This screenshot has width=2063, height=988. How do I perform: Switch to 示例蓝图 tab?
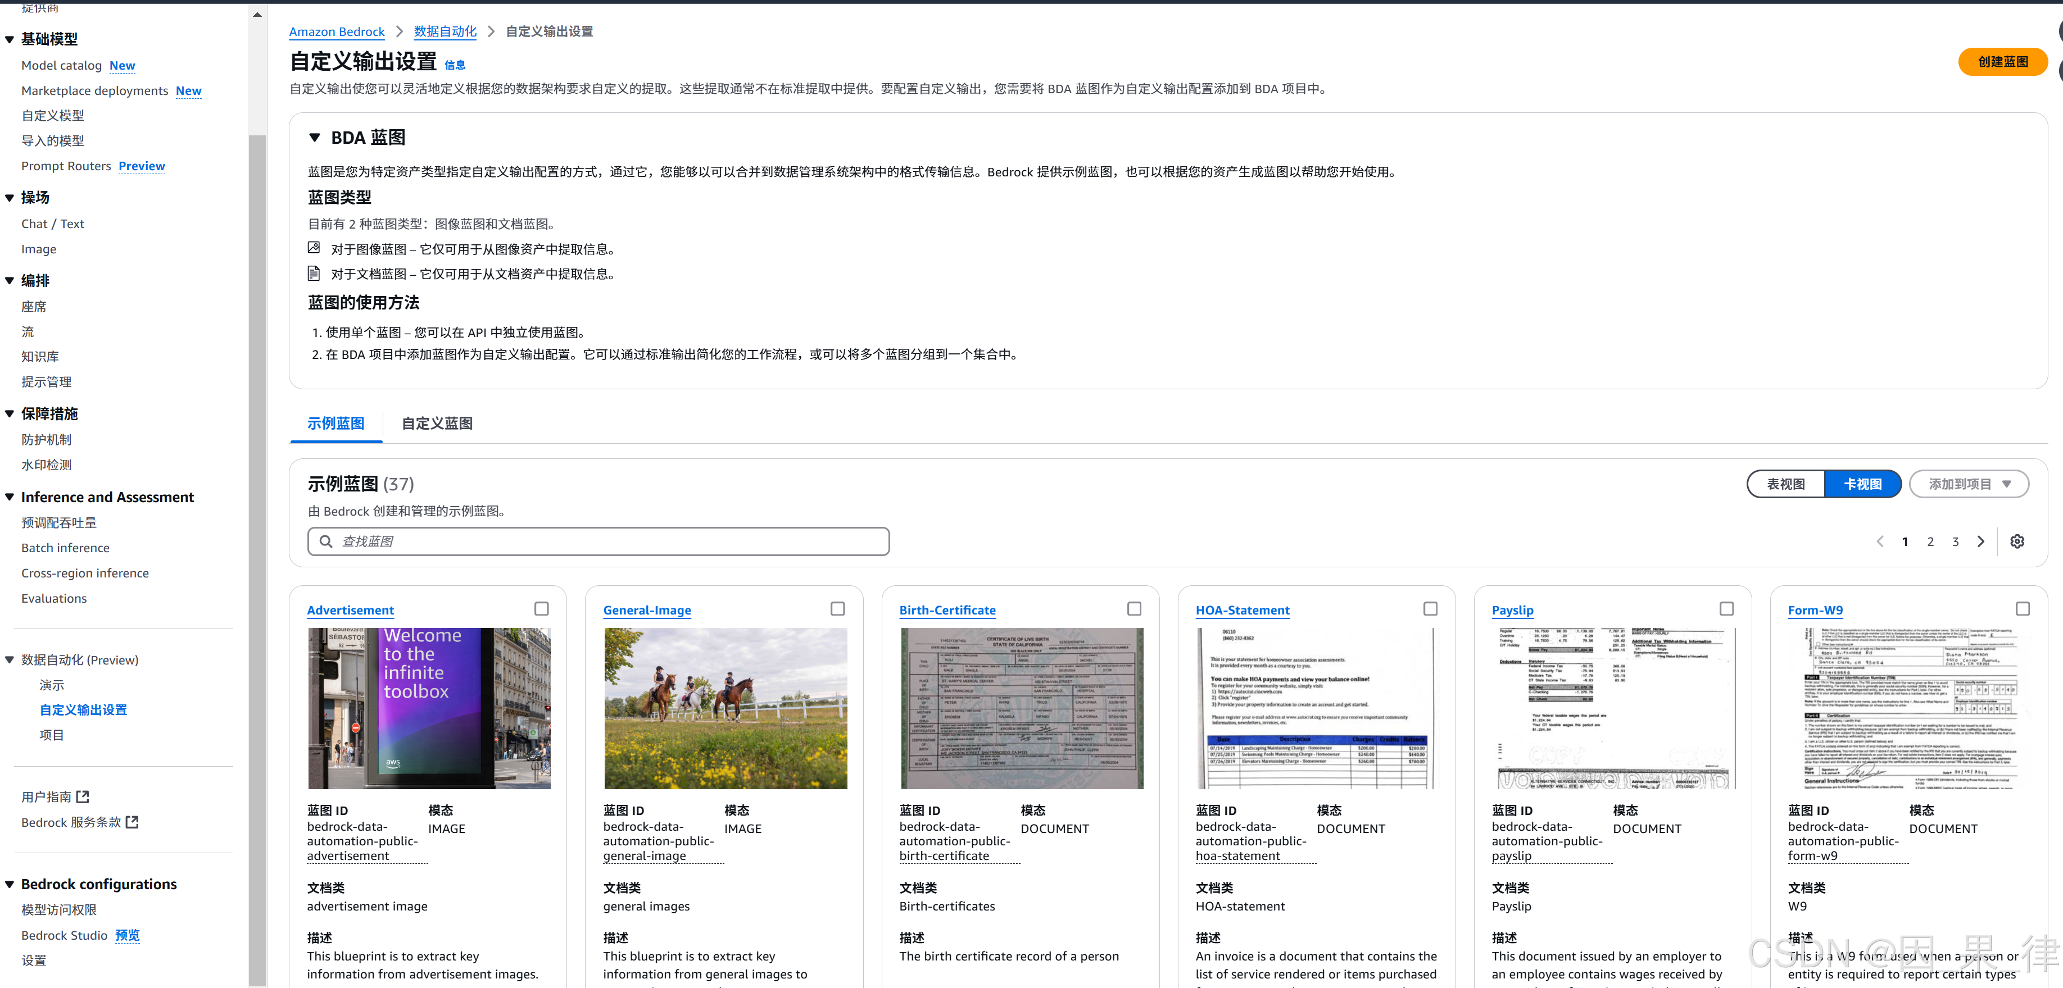335,423
